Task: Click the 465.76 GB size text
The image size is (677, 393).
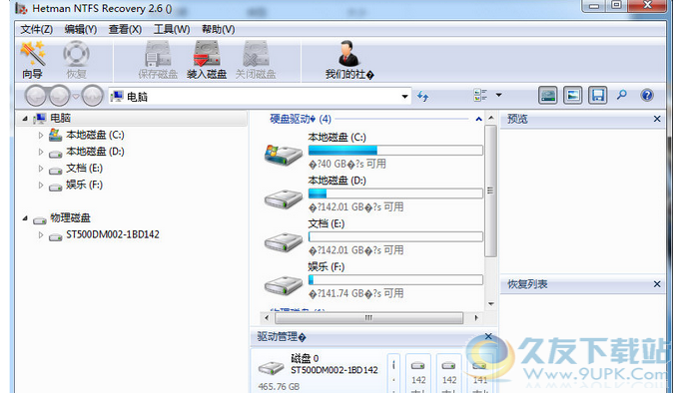Action: point(279,387)
